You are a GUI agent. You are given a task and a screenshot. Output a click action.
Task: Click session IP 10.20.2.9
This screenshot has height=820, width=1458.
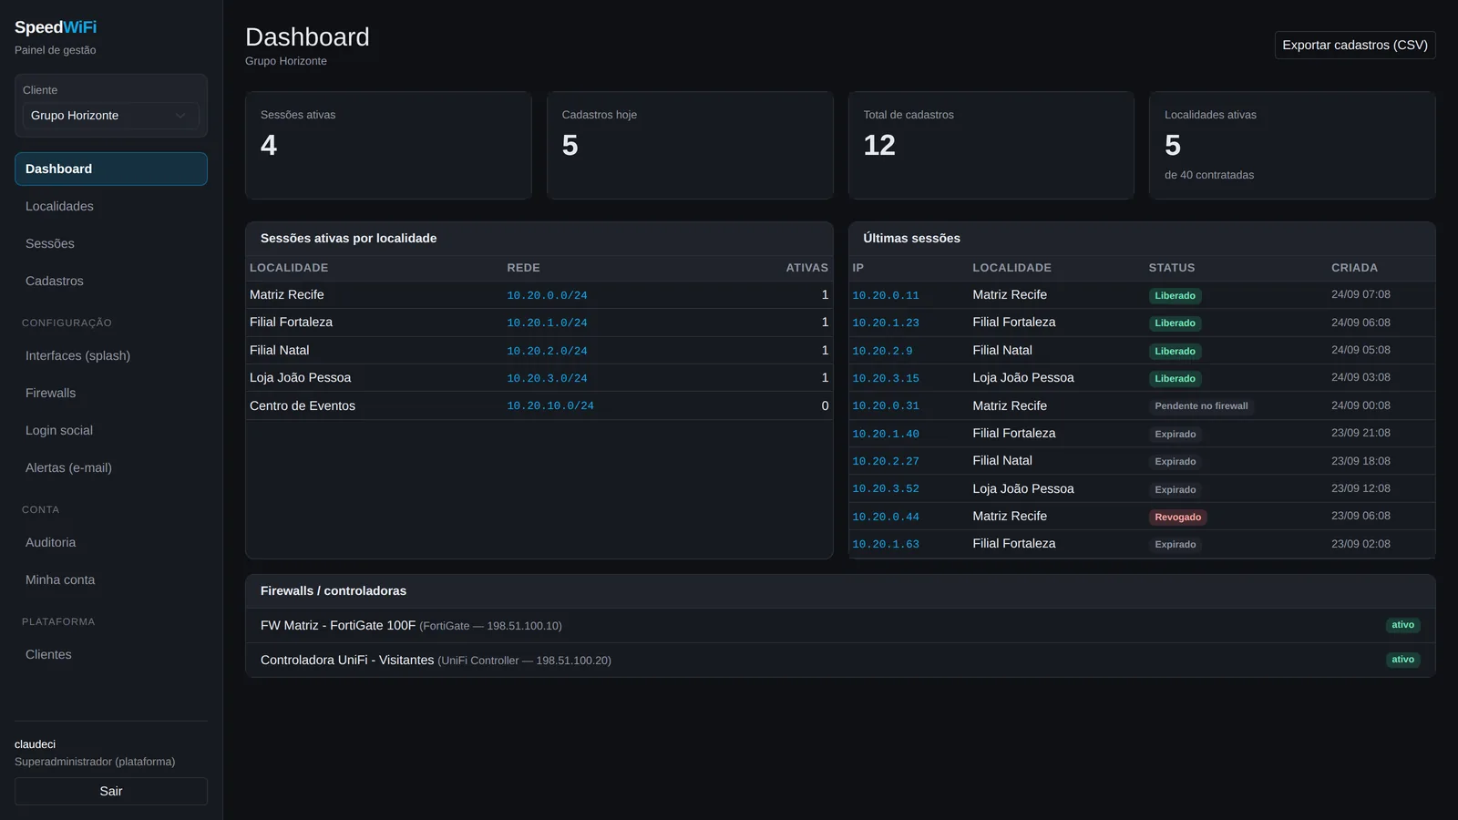point(882,351)
